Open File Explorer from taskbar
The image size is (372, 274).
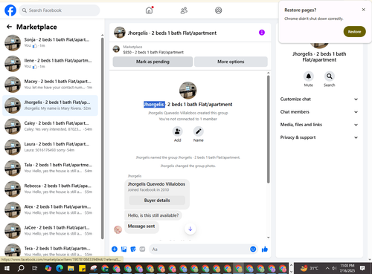coord(71,268)
